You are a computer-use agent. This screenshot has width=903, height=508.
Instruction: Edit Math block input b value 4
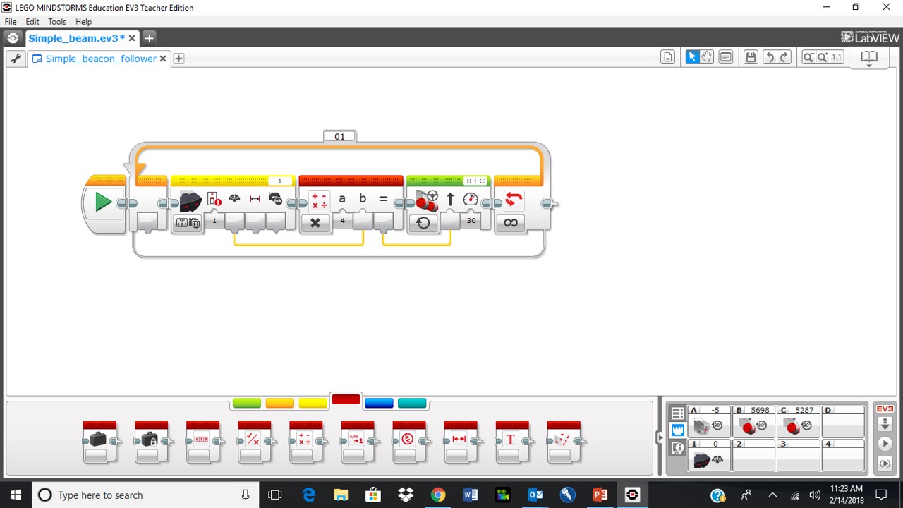[343, 221]
